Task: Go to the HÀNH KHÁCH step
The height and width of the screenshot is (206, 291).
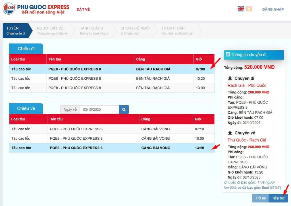Action: (94, 31)
